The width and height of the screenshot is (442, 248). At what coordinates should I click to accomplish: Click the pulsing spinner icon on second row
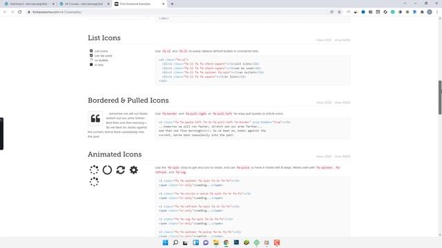point(94,182)
